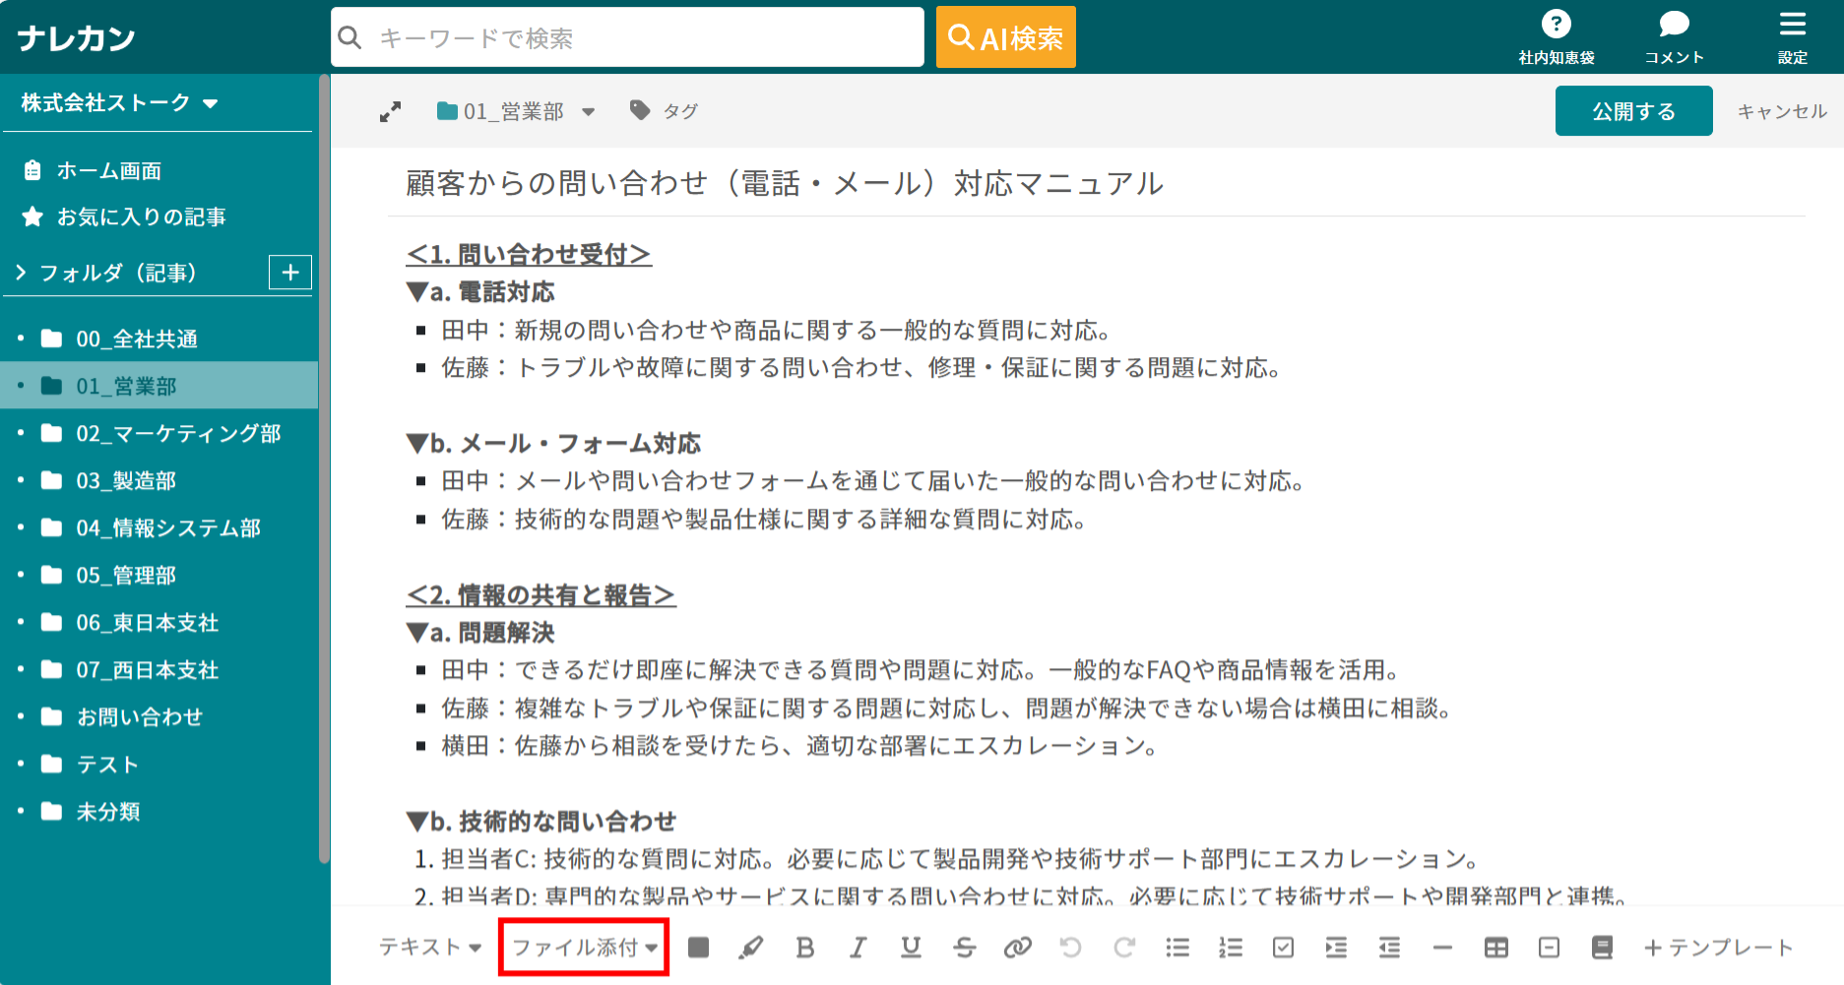Select the 02_マーケティング部 folder
The height and width of the screenshot is (985, 1844).
point(178,433)
